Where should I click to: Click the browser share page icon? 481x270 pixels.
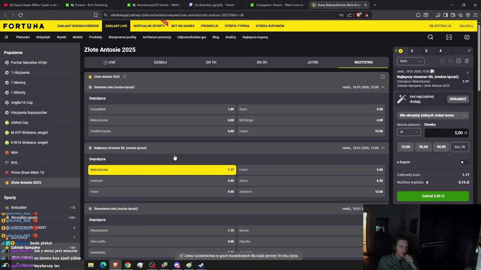click(x=349, y=15)
